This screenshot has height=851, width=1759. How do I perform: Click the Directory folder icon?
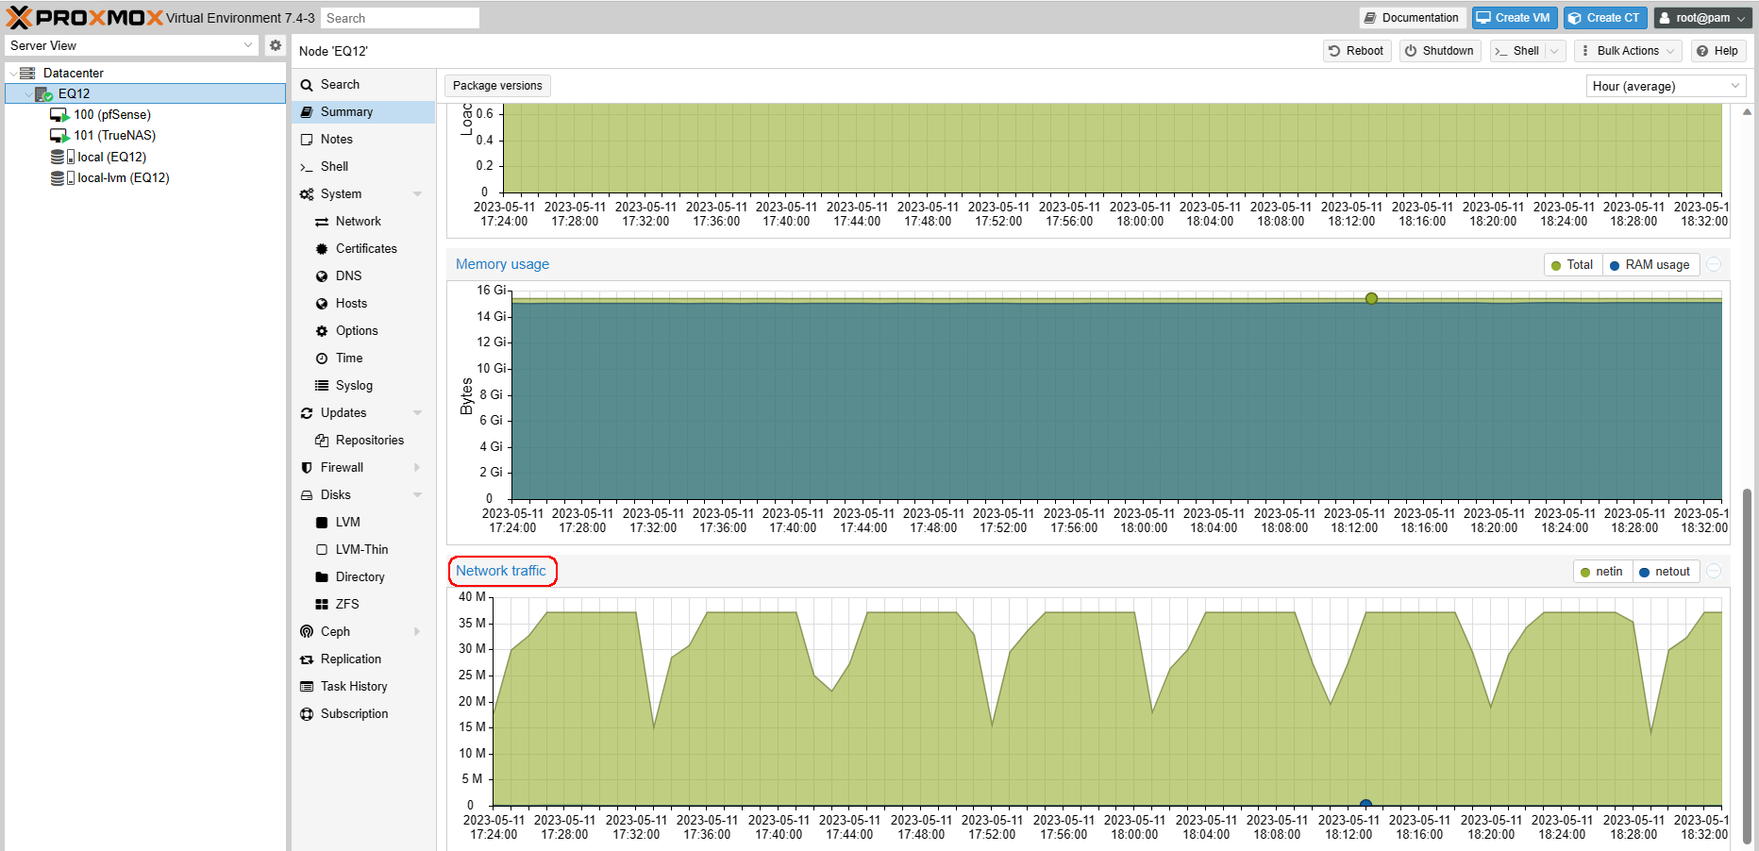322,577
